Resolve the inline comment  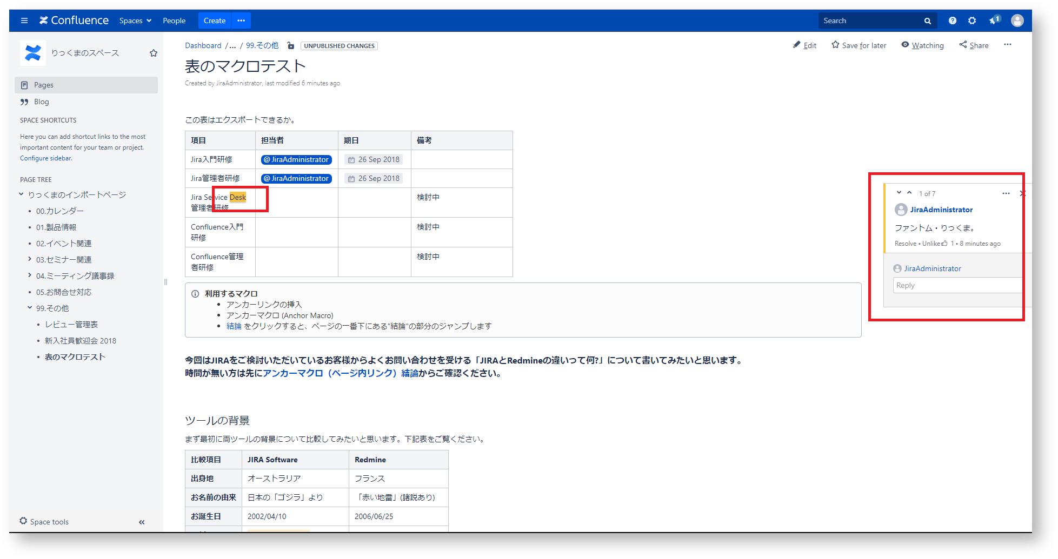pos(906,244)
